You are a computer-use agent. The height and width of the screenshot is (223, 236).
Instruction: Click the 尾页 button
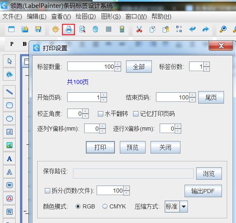211,97
